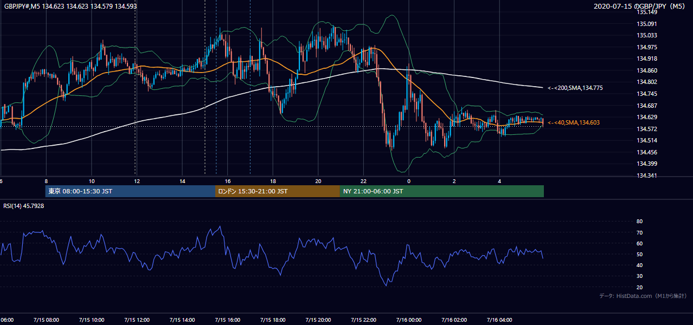693x325 pixels.
Task: Click the RSI 60 level label
Action: (639, 243)
